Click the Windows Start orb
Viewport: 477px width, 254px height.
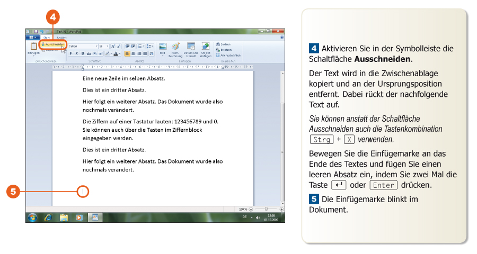33,217
